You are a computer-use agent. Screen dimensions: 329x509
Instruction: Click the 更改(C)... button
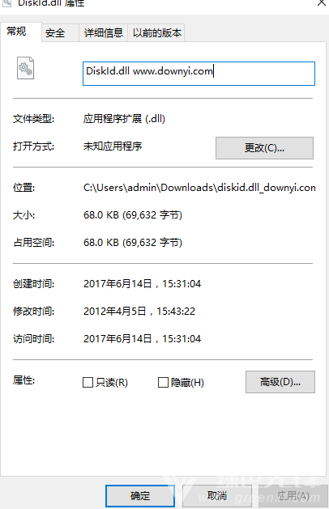pyautogui.click(x=264, y=148)
